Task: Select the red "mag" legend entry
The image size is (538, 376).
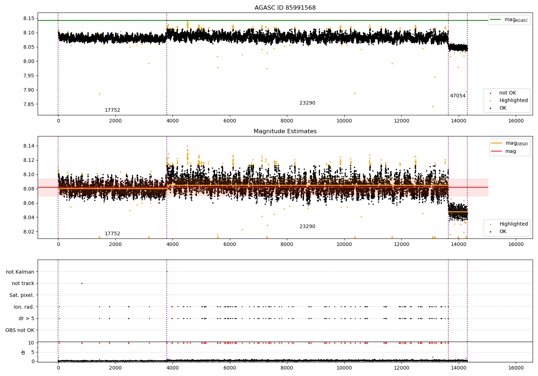Action: point(504,151)
